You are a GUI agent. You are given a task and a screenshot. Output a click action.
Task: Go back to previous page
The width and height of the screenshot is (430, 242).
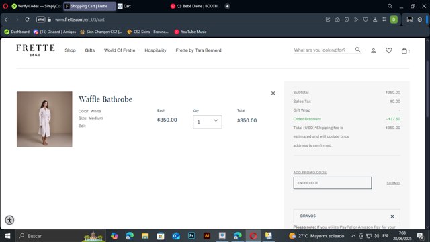click(x=6, y=19)
